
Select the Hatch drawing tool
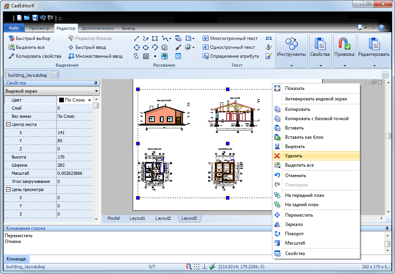click(x=146, y=56)
